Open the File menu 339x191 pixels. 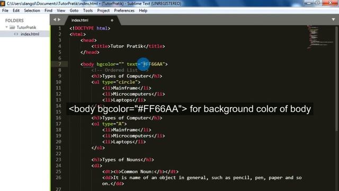click(5, 11)
